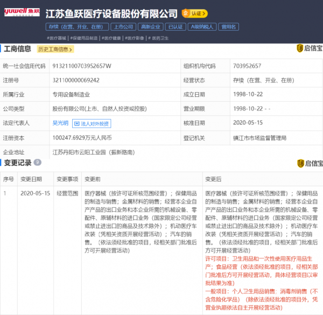The height and width of the screenshot is (315, 323).
Task: Select the credit code 91321100703952657W
Action: [82, 66]
